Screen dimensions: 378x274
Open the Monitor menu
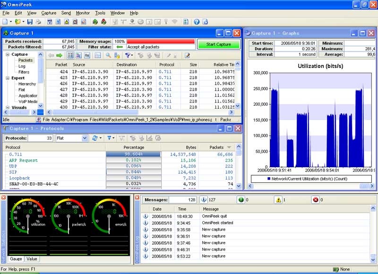click(x=83, y=13)
